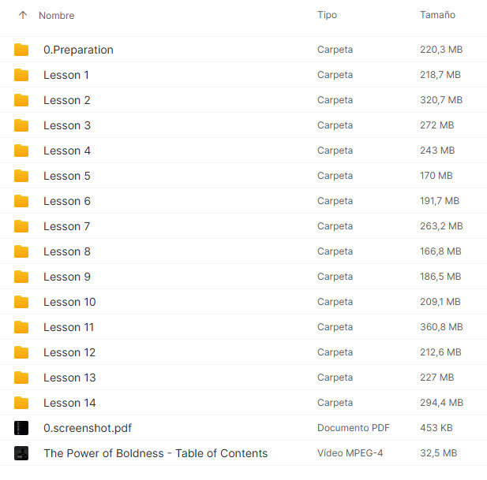Open The Power of Boldness video name
This screenshot has width=487, height=480.
click(155, 453)
